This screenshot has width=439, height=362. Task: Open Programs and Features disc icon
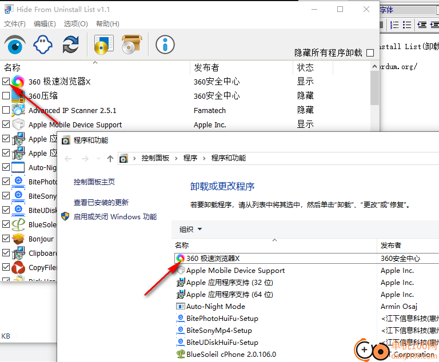[x=104, y=45]
